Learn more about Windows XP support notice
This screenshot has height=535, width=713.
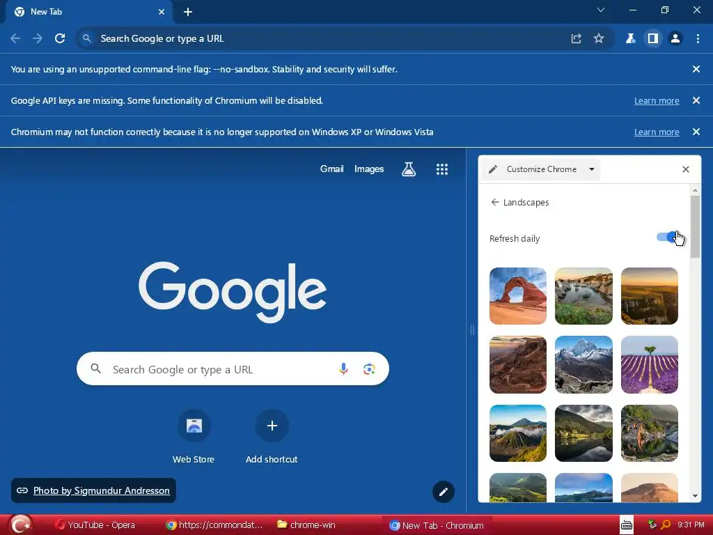tap(657, 132)
